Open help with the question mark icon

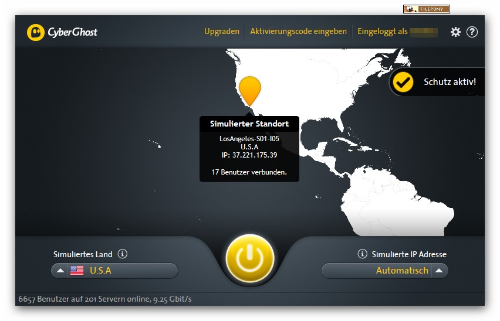(472, 32)
